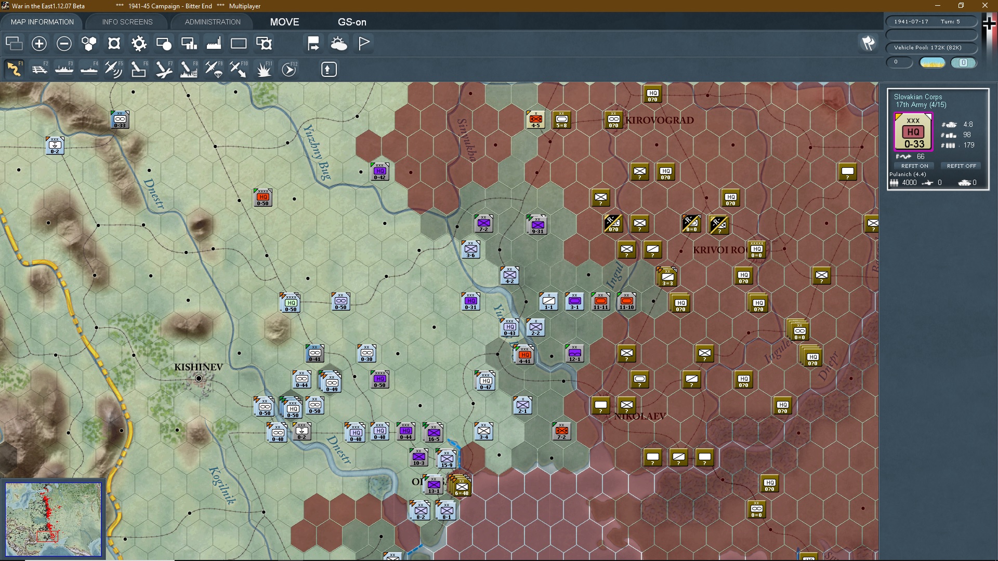The image size is (998, 561).
Task: Activate airborne drop mode F9
Action: (214, 69)
